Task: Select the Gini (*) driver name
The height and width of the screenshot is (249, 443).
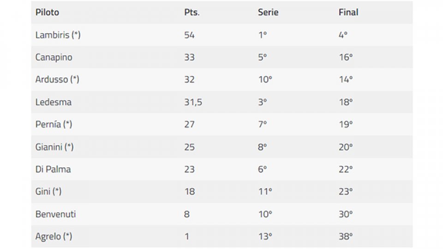Action: (48, 191)
